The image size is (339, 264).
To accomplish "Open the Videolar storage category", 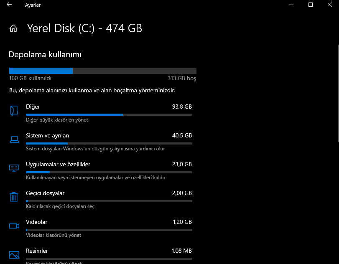I will 36,222.
